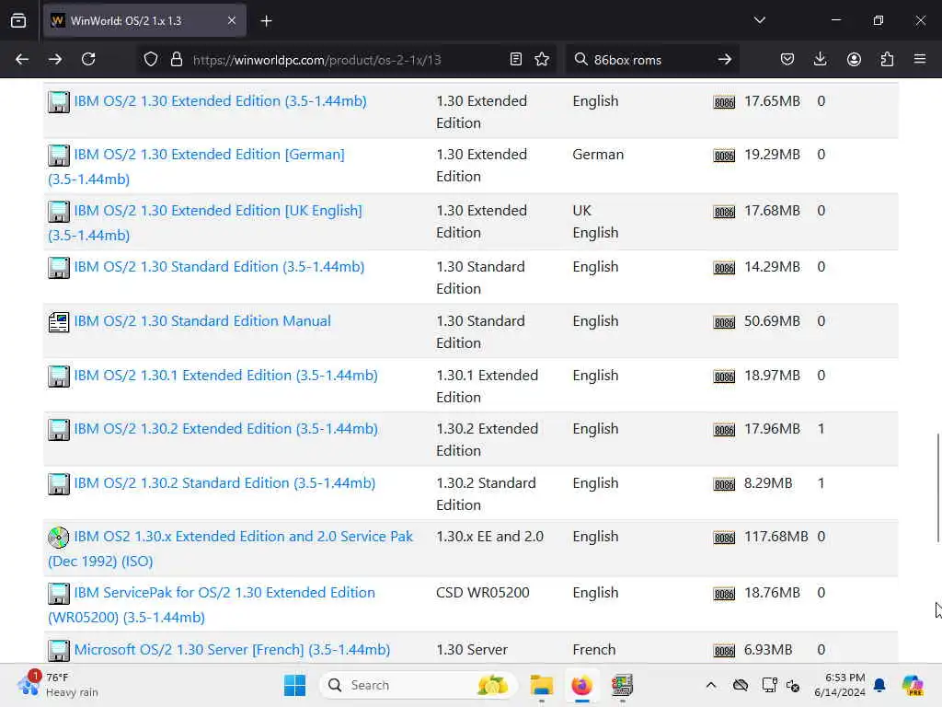Show site security lock info
Viewport: 942px width, 707px height.
point(176,59)
